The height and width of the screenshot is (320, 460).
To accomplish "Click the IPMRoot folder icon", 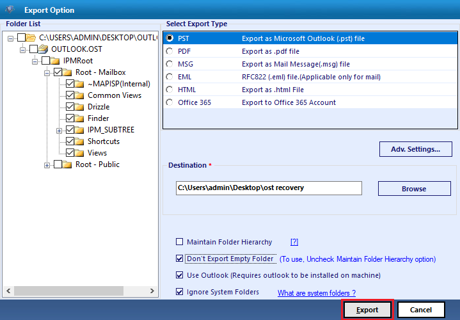I will (x=55, y=61).
